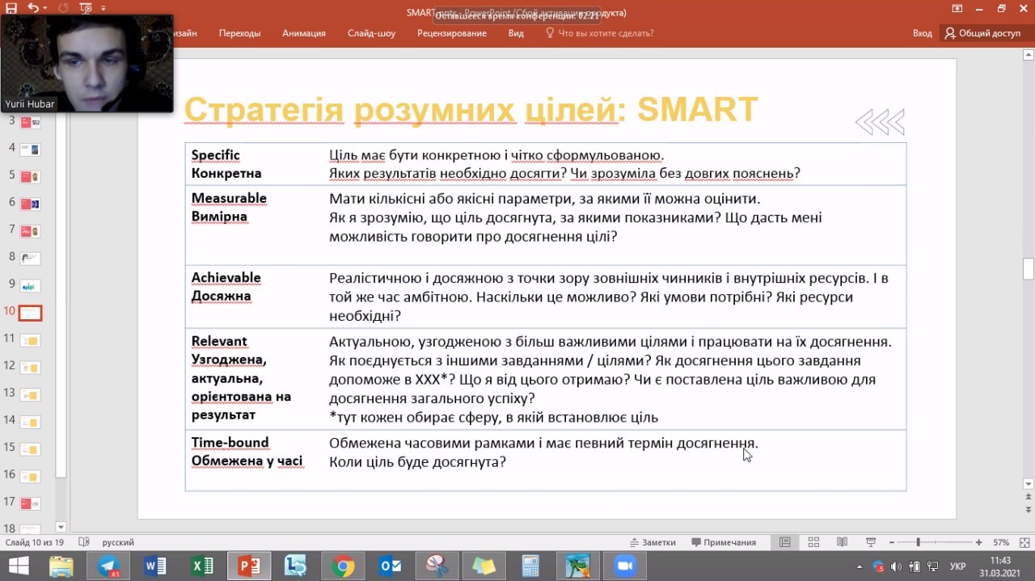1035x581 pixels.
Task: Open Outlook from the taskbar
Action: (x=390, y=566)
